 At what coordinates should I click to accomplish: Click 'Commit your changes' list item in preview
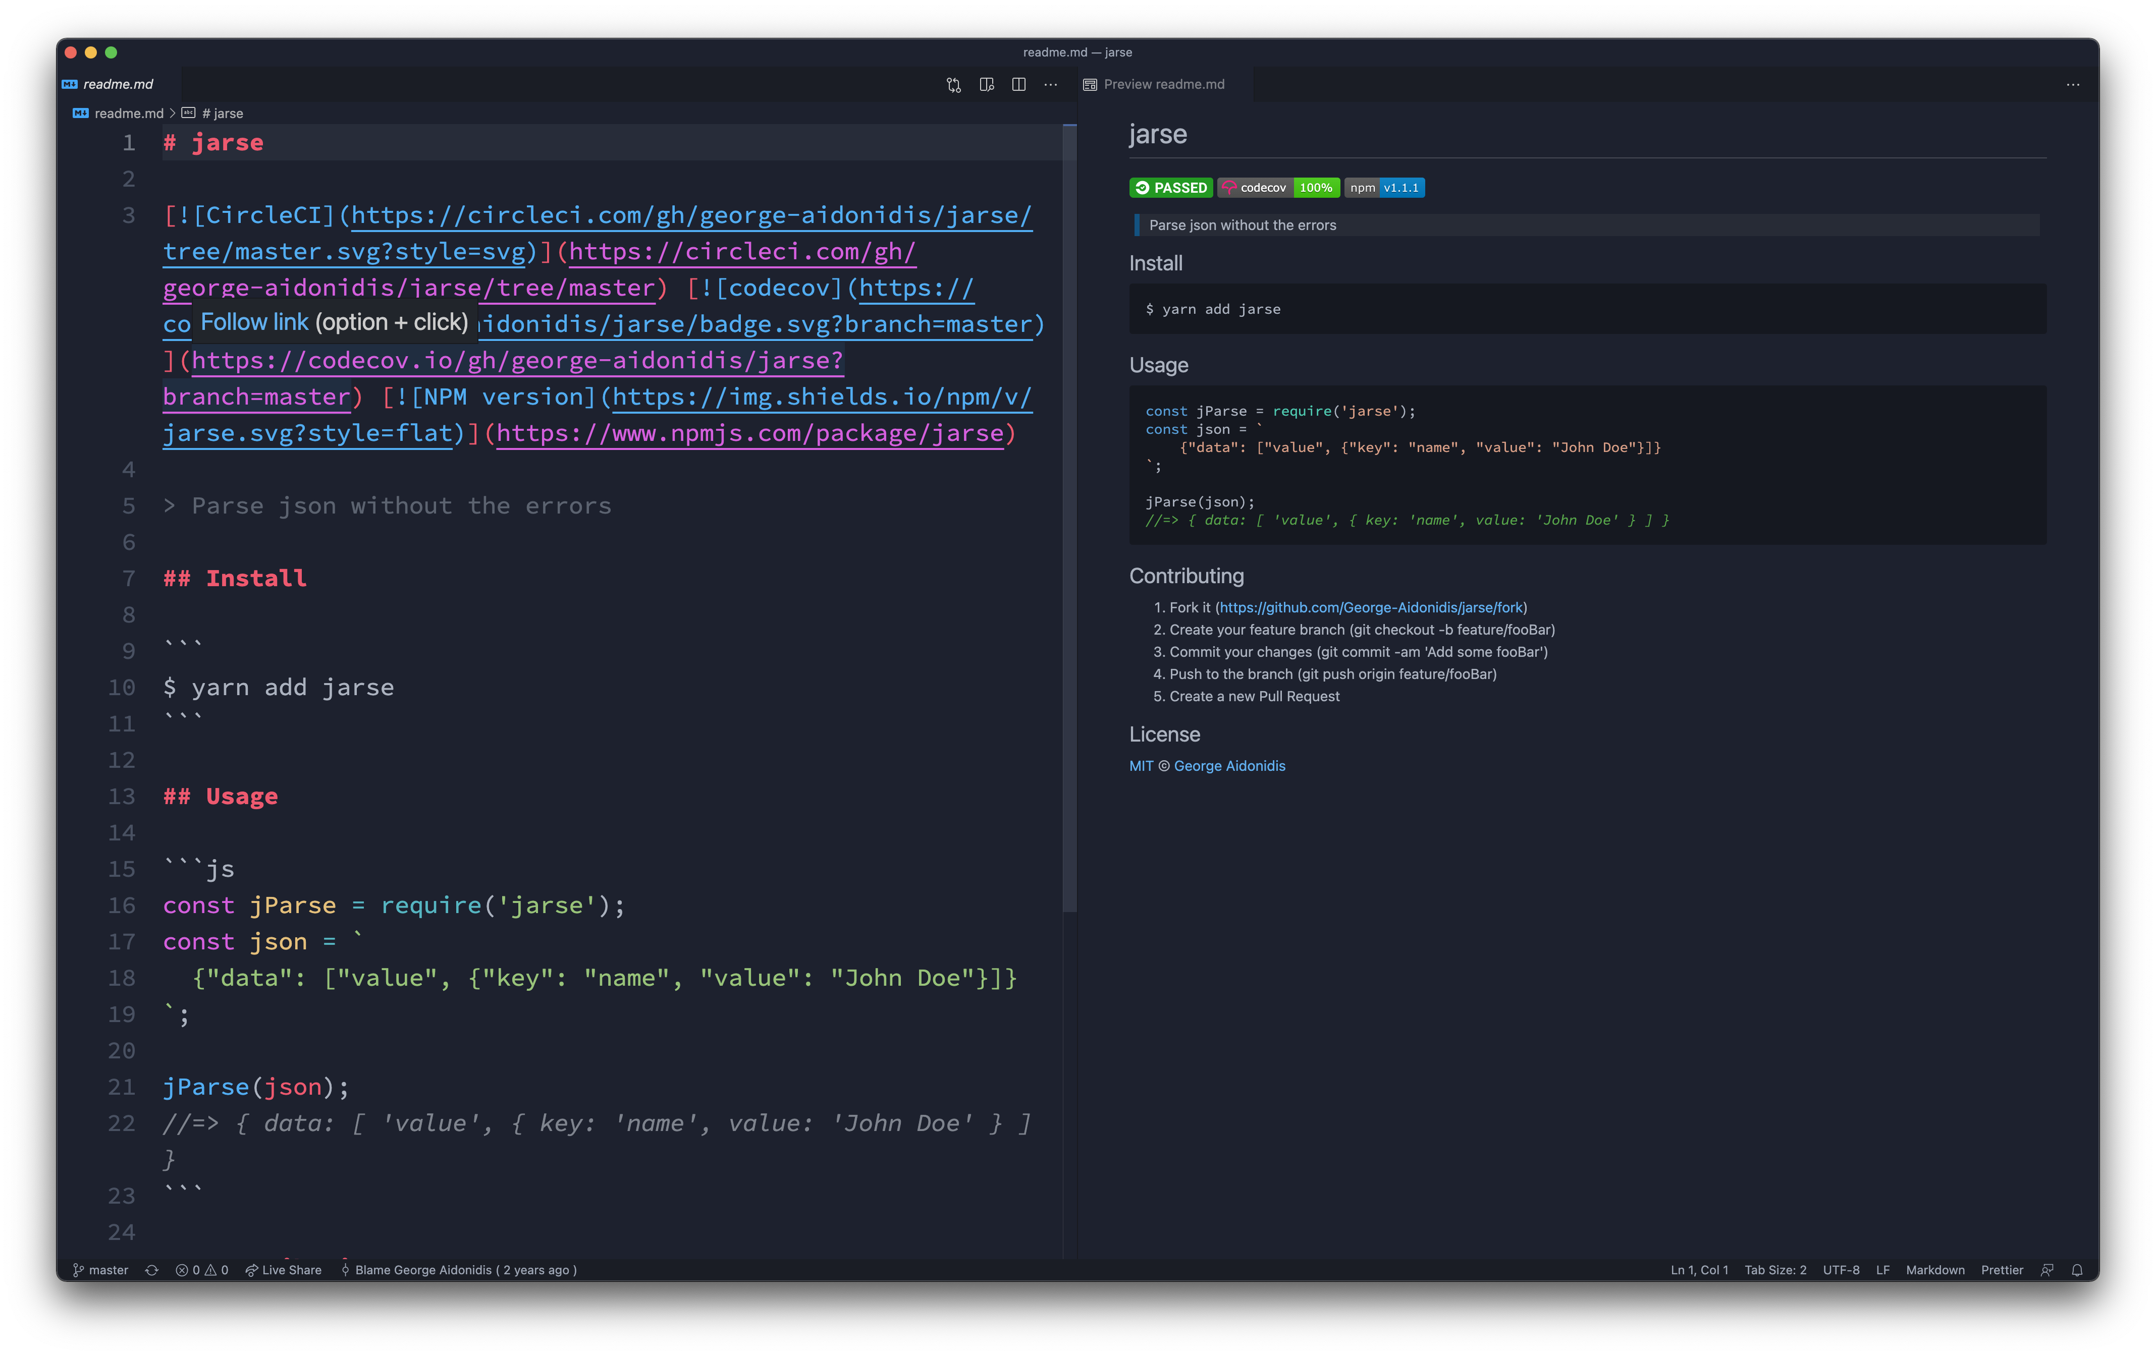(x=1358, y=652)
